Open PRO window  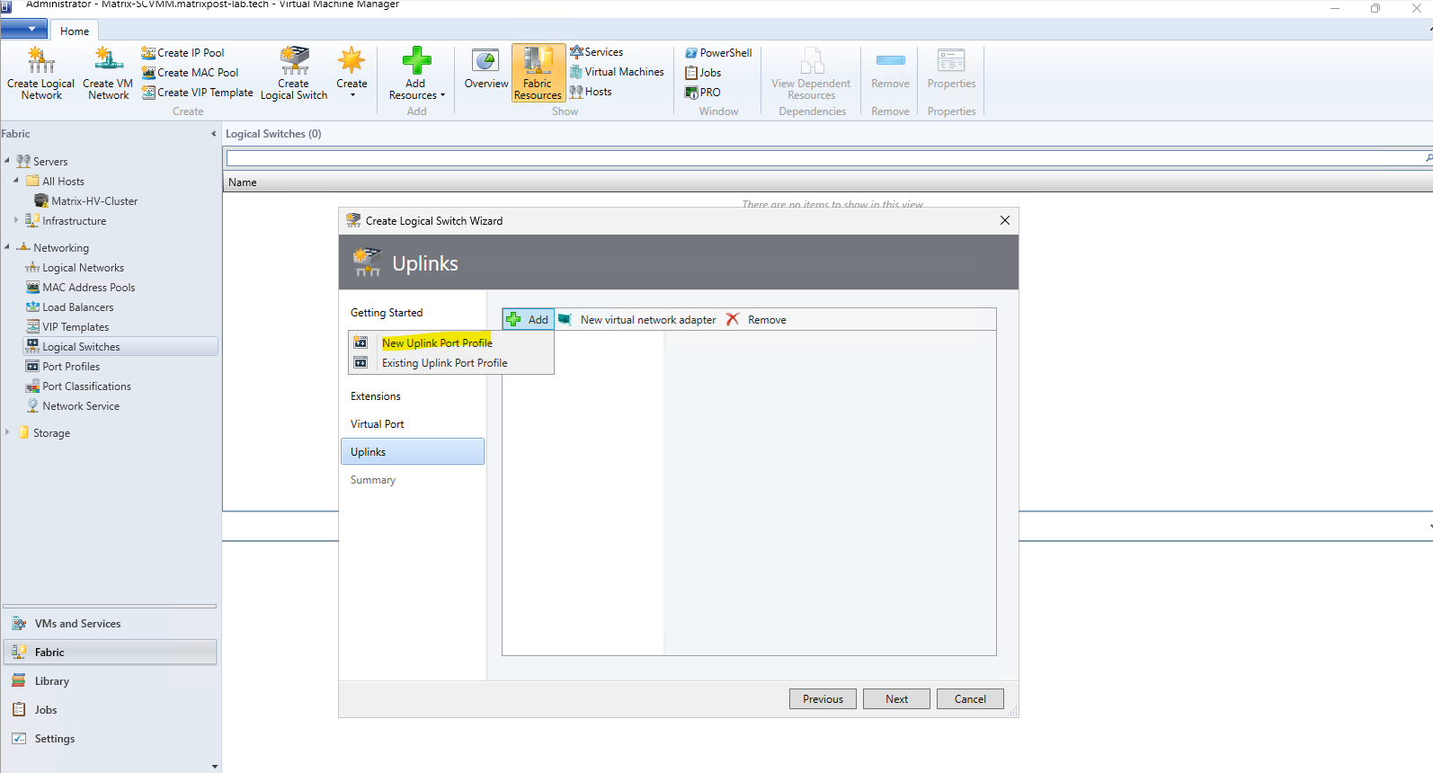click(x=703, y=93)
